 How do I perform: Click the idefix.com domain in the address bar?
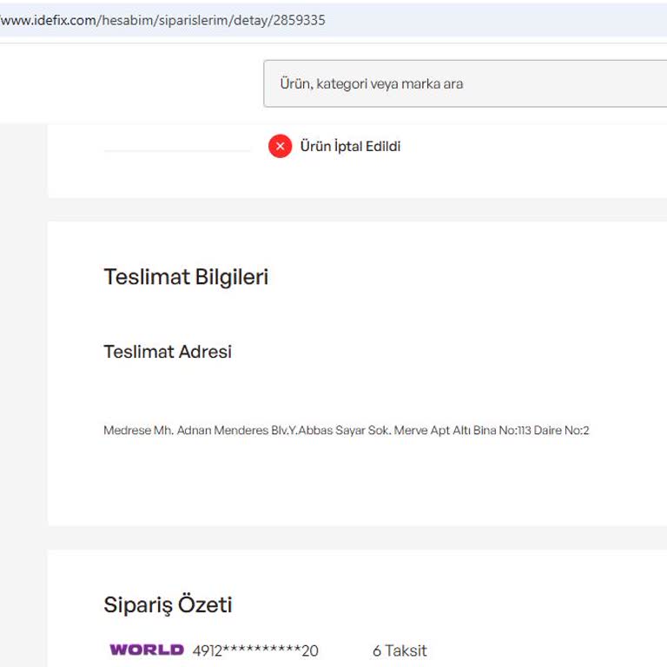point(51,19)
